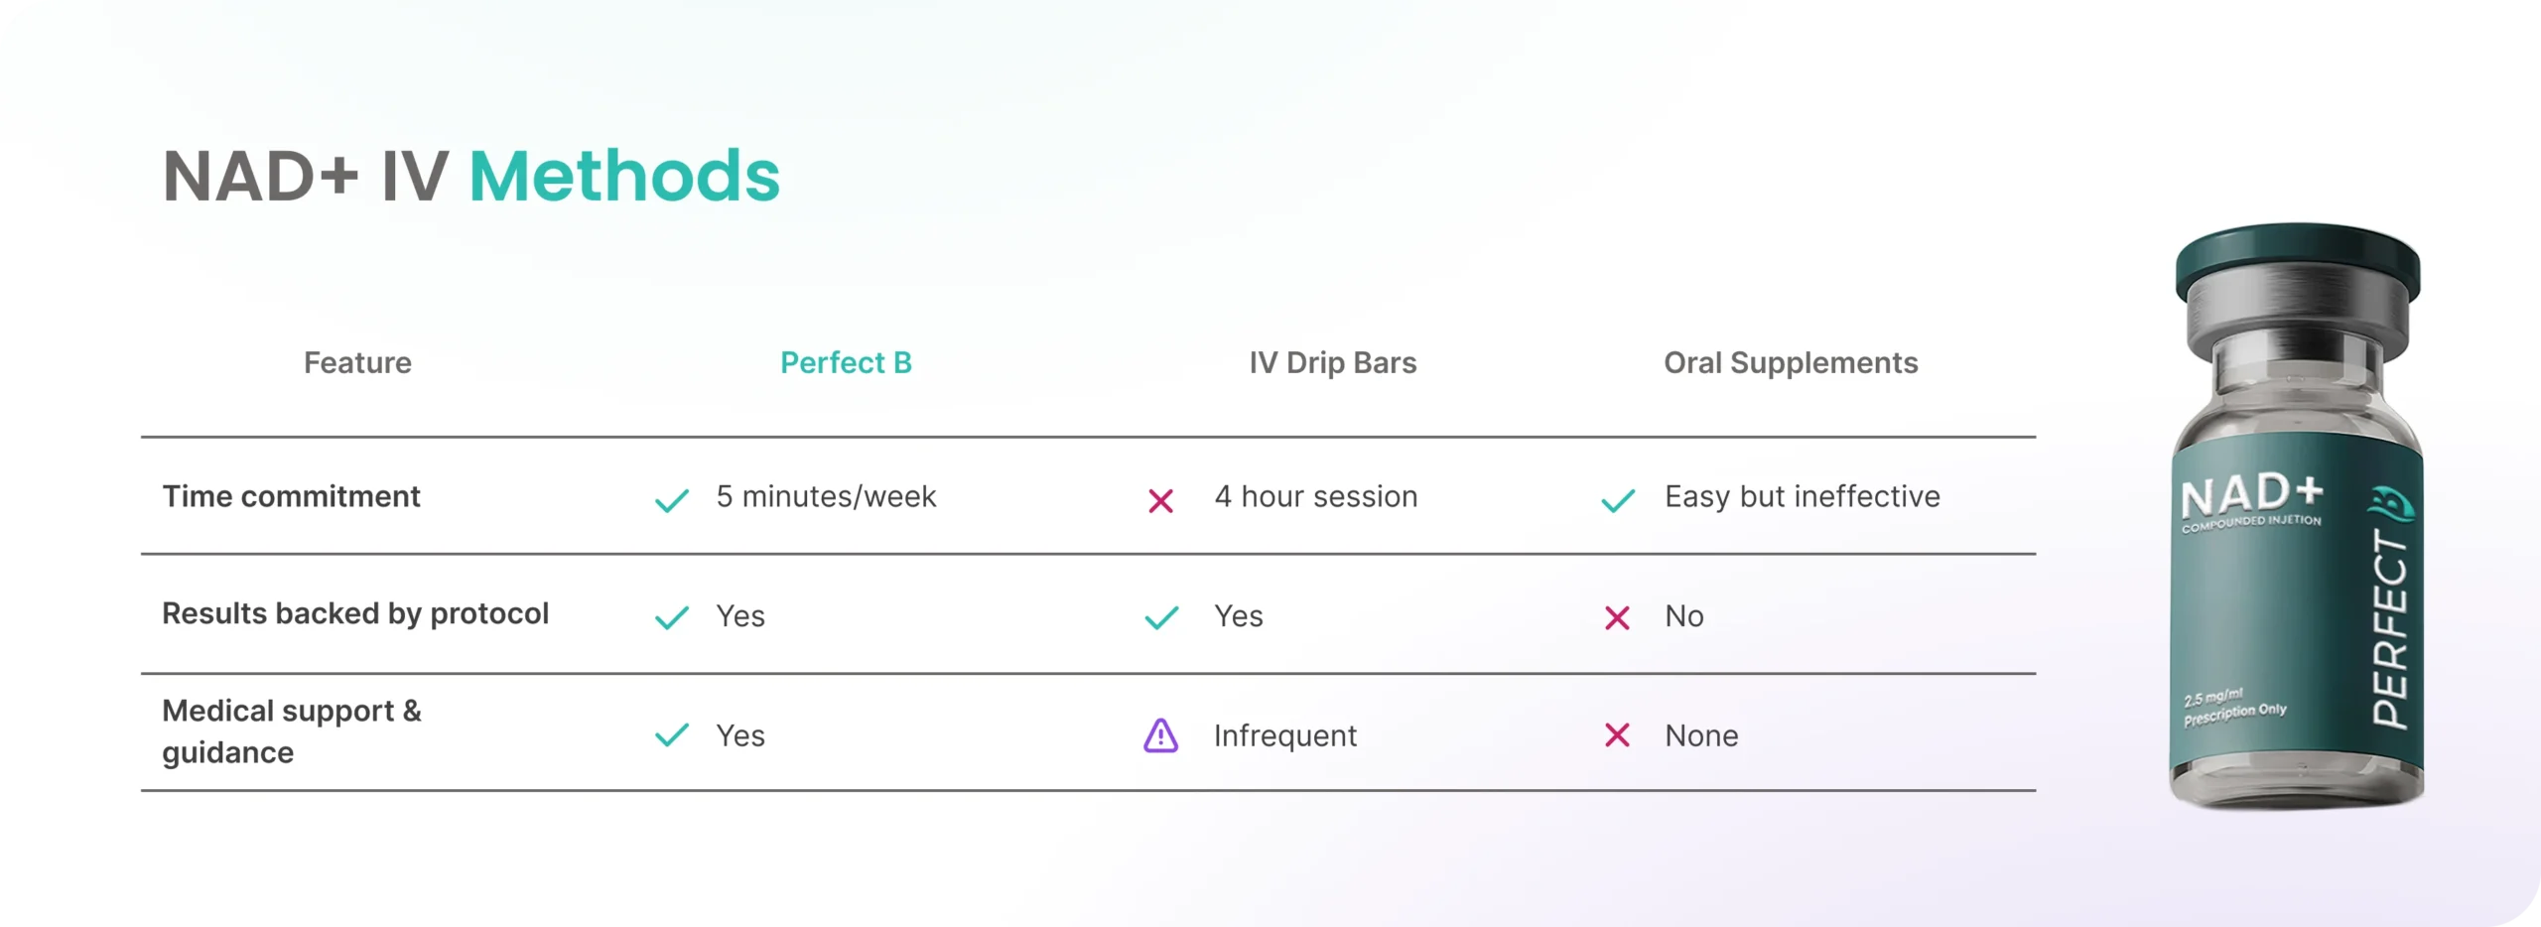Click the Results backed by protocol label
Viewport: 2541px width, 927px height.
coord(355,614)
